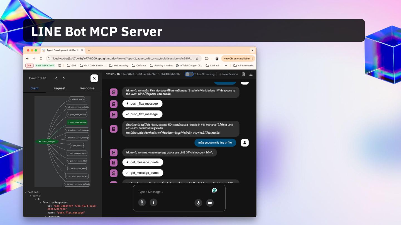Collapse the content: tree node
This screenshot has width=401, height=225.
pyautogui.click(x=26, y=192)
